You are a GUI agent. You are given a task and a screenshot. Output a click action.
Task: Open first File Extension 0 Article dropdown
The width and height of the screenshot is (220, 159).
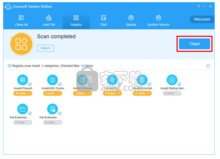tap(23, 122)
